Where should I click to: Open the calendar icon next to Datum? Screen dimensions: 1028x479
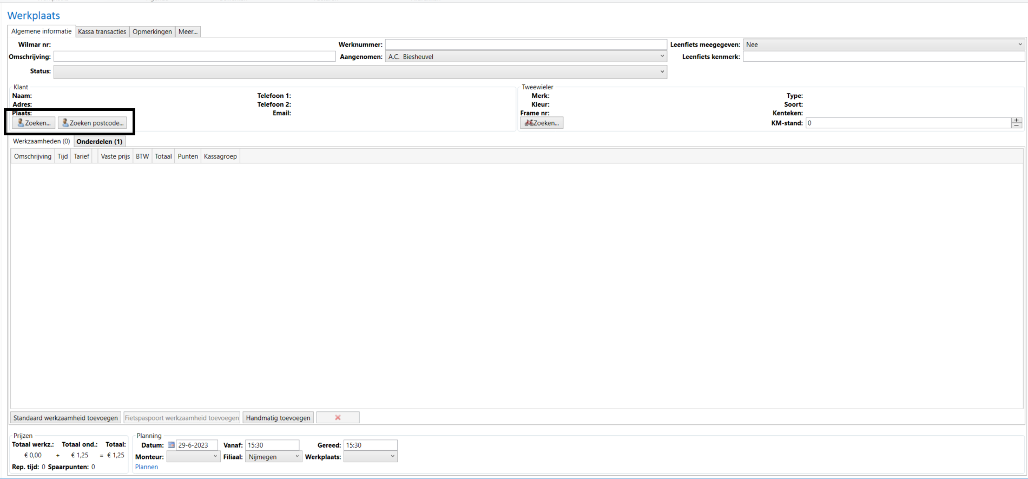172,445
